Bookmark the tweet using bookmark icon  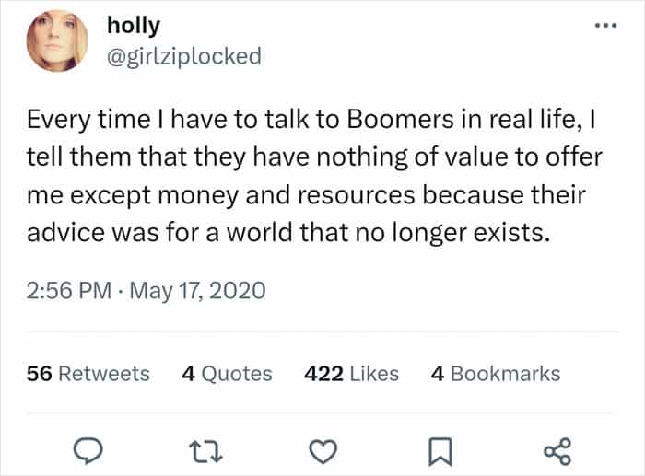pos(439,451)
